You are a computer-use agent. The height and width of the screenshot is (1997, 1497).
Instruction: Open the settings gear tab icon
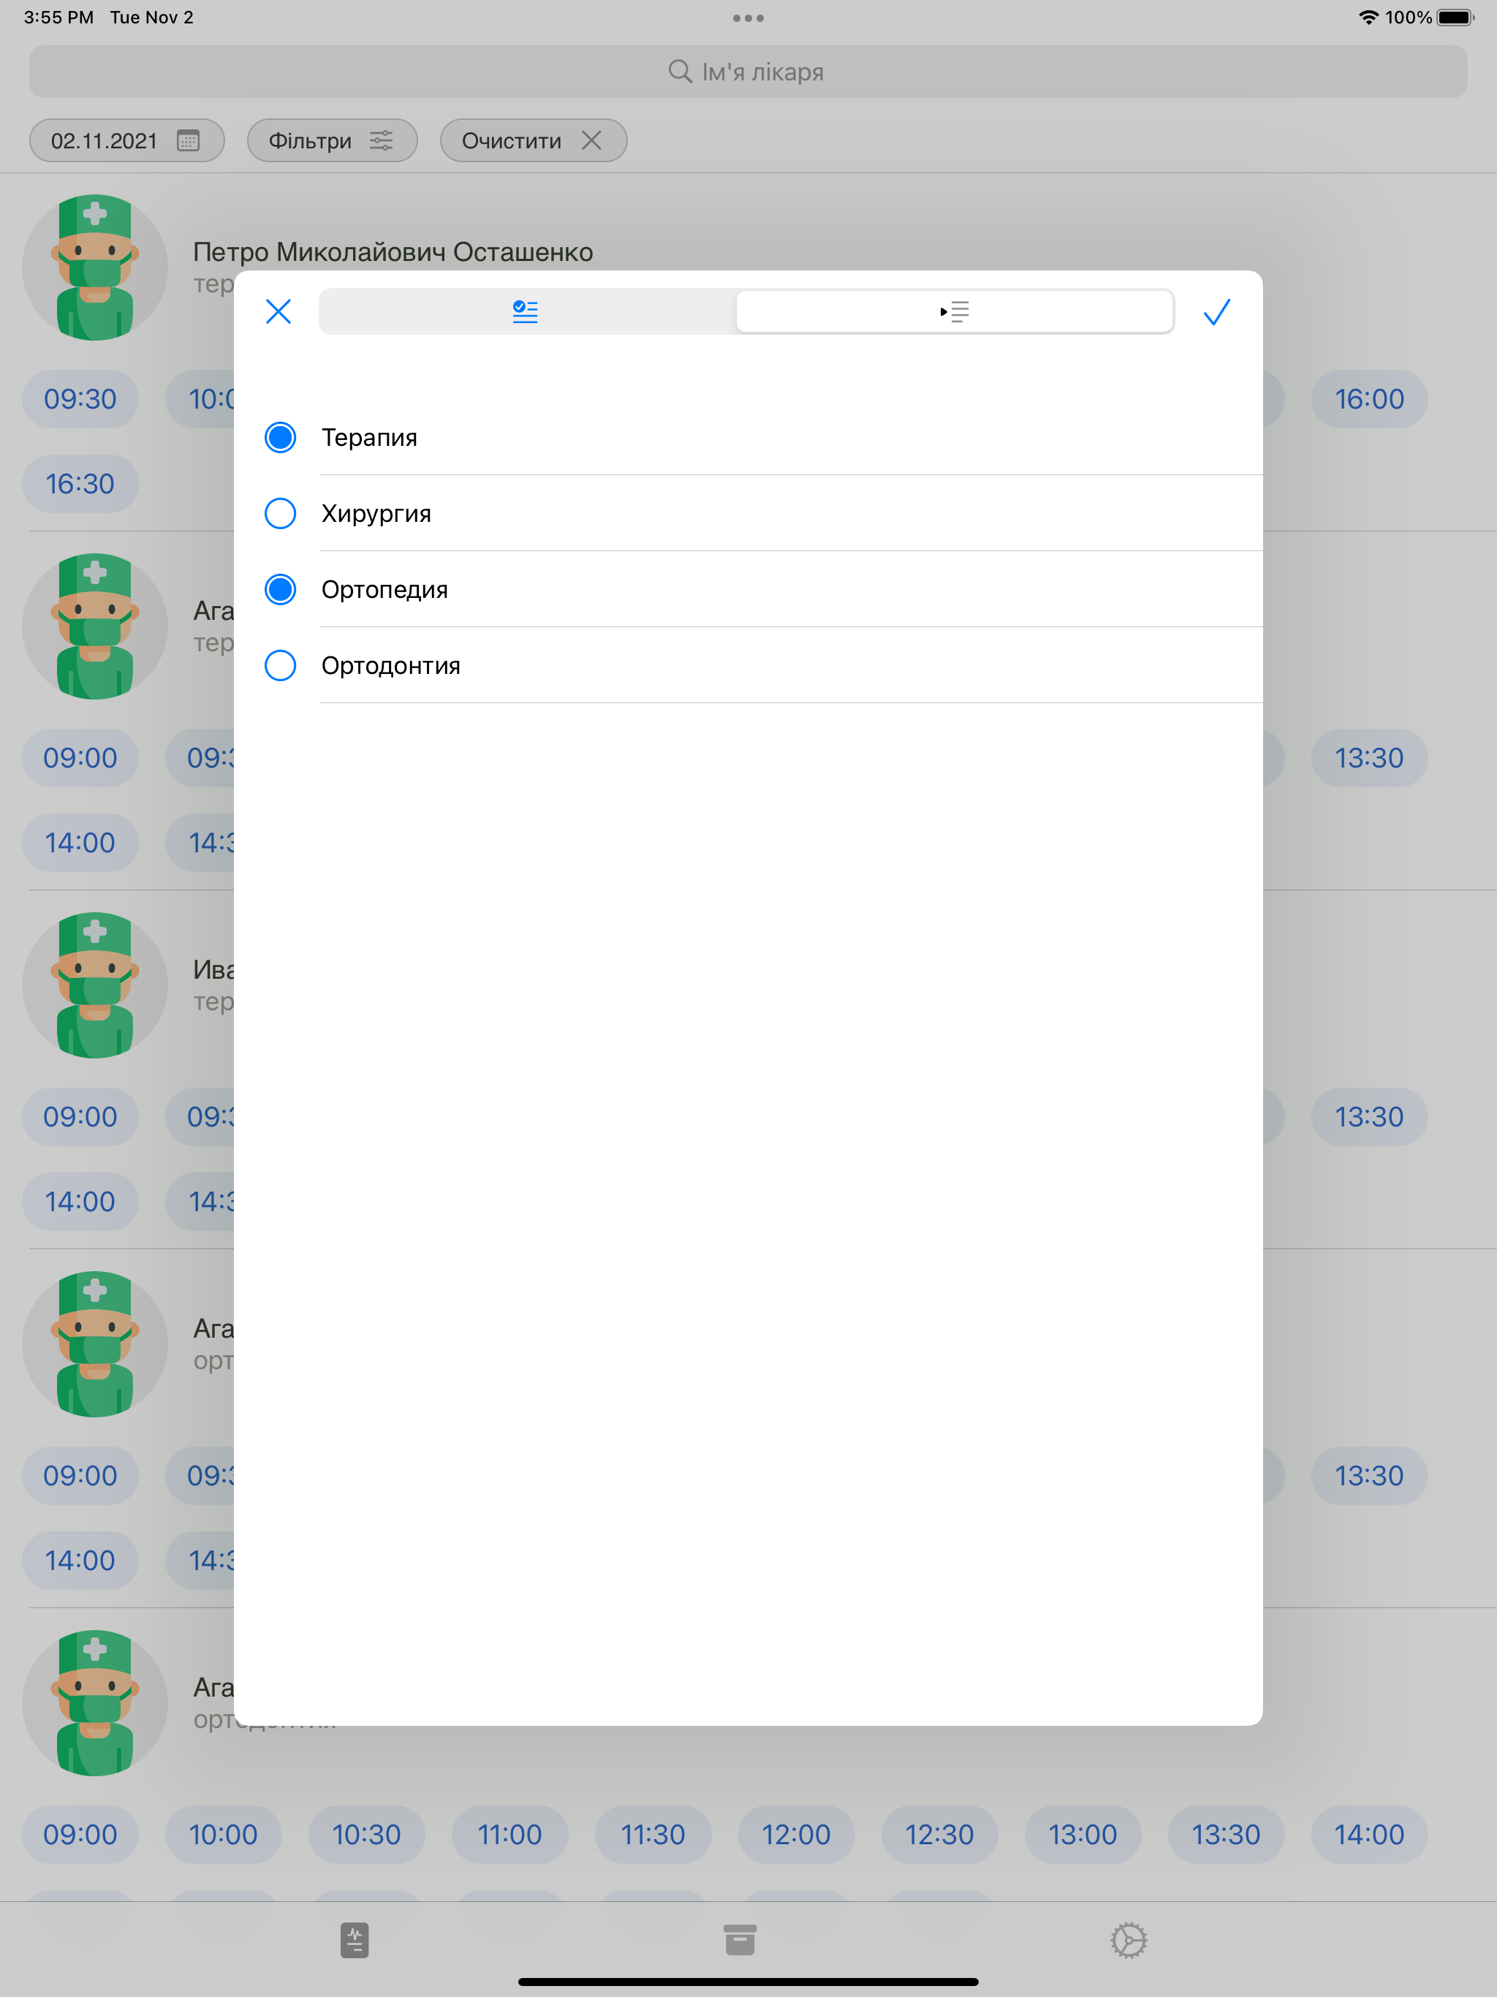click(x=1129, y=1940)
